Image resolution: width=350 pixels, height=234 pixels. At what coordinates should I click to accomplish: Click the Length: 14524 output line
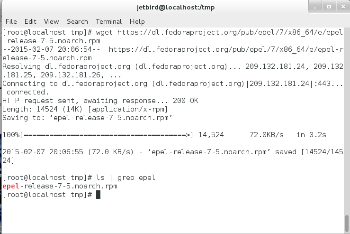85,109
